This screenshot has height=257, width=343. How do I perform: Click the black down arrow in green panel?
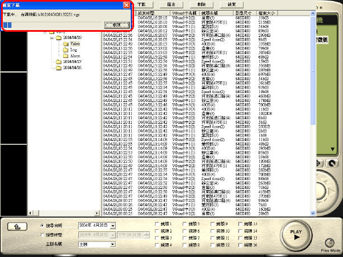(332, 149)
